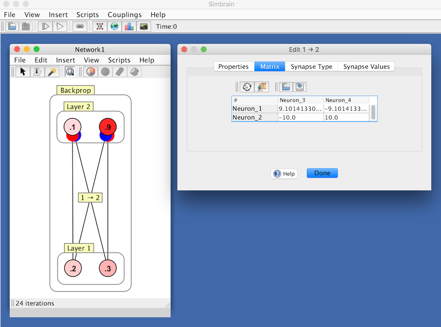Open the bar chart plot icon
This screenshot has height=327, width=441.
pos(129,26)
